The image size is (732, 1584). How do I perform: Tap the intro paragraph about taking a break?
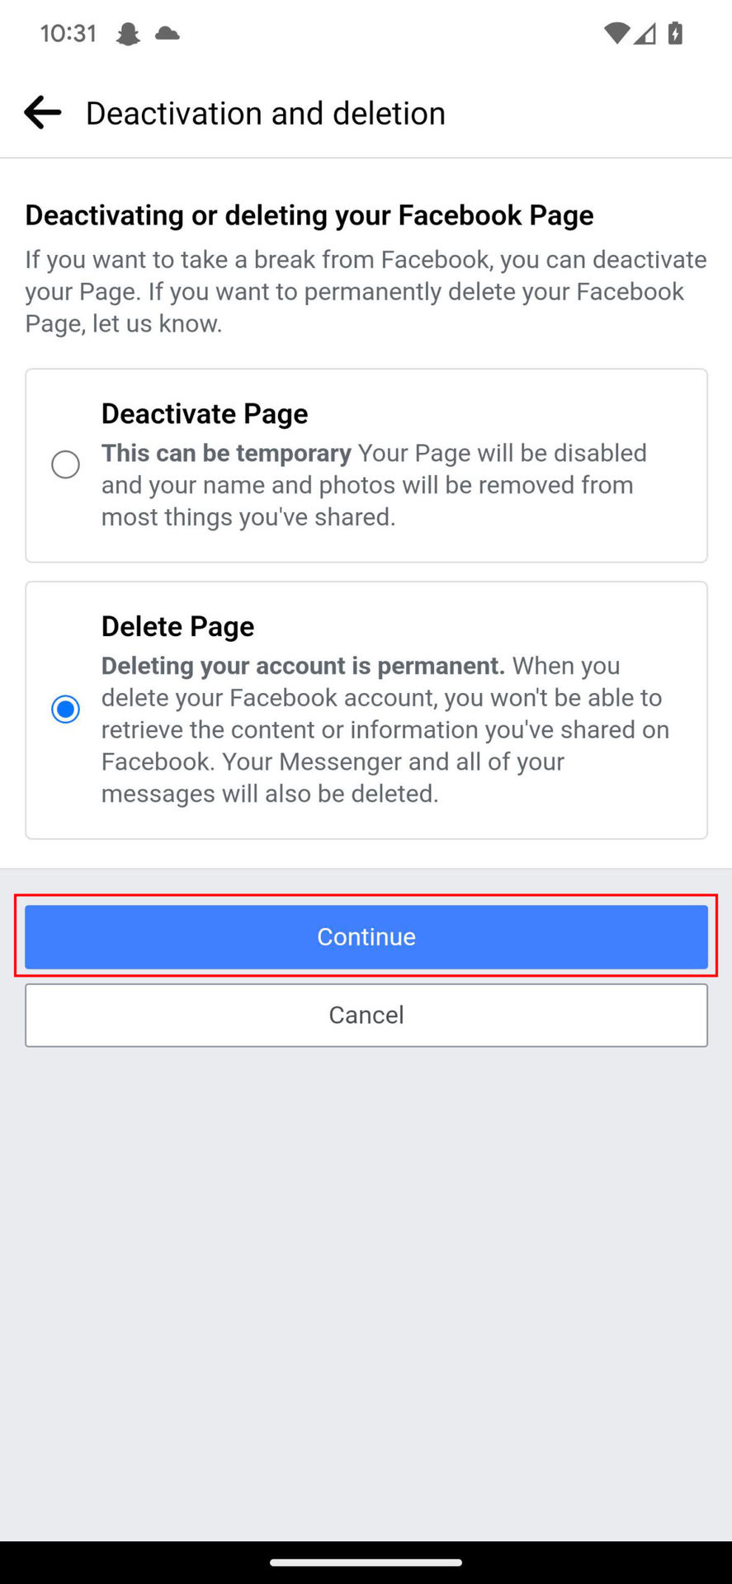click(x=366, y=291)
